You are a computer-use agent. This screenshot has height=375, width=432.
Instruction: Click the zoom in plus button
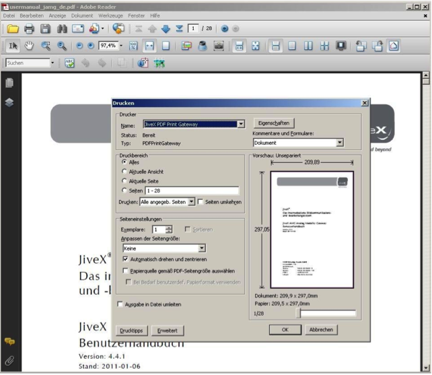91,46
